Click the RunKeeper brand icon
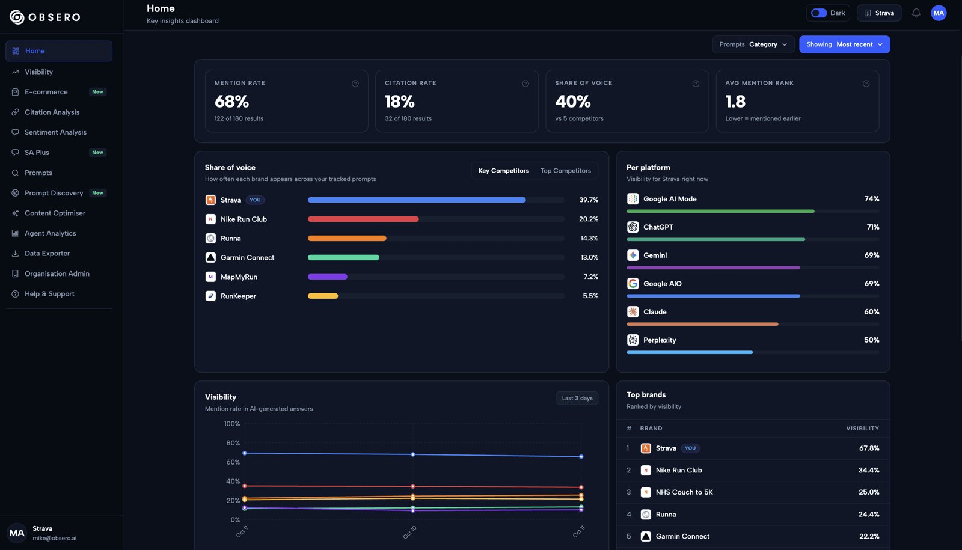The width and height of the screenshot is (962, 550). pyautogui.click(x=210, y=296)
